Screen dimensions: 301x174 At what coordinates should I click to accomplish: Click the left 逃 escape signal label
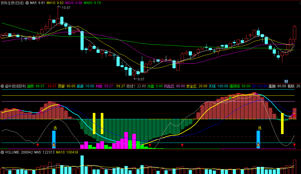(55, 128)
